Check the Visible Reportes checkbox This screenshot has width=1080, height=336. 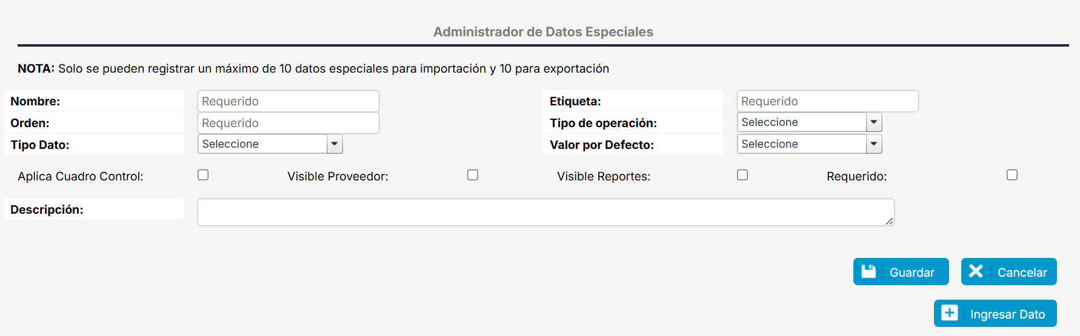[742, 175]
